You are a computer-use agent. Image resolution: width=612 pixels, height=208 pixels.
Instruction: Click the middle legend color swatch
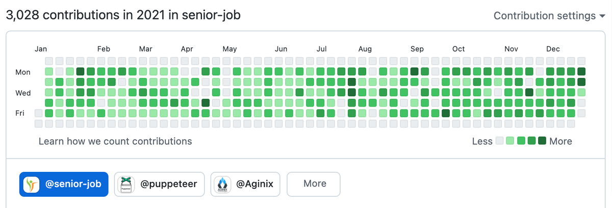click(x=521, y=141)
